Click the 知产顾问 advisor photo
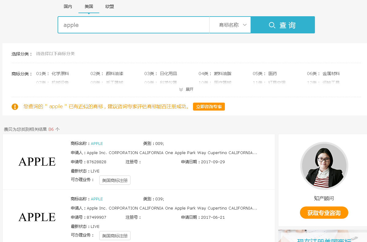Viewport: 367px width, 242px height. 324,166
